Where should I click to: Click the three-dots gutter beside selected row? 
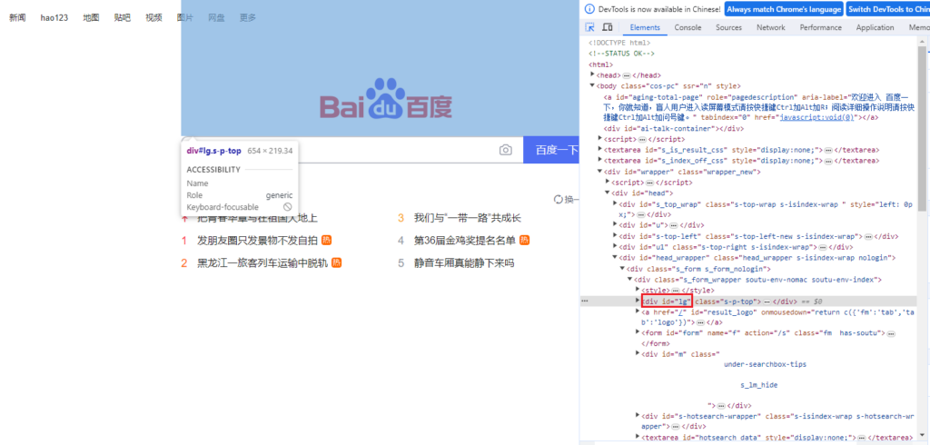585,301
